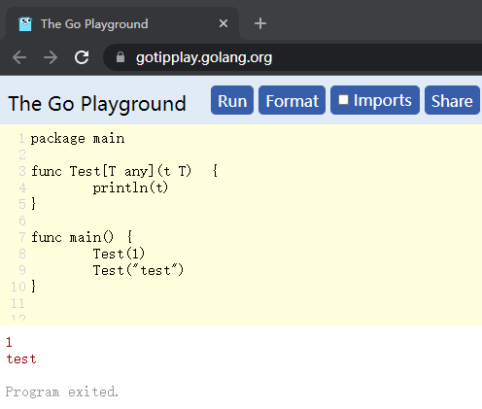Screen dimensions: 482x409
Task: Click the browser back arrow
Action: click(x=19, y=58)
